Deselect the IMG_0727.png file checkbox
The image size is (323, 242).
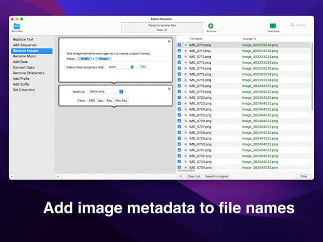pos(179,127)
